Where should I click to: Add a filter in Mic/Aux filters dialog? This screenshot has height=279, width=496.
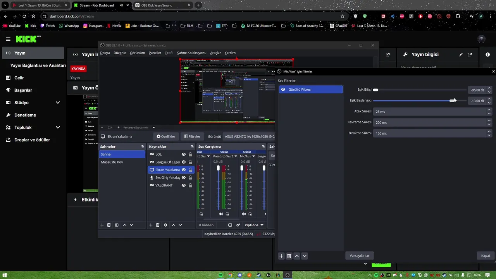(x=282, y=256)
